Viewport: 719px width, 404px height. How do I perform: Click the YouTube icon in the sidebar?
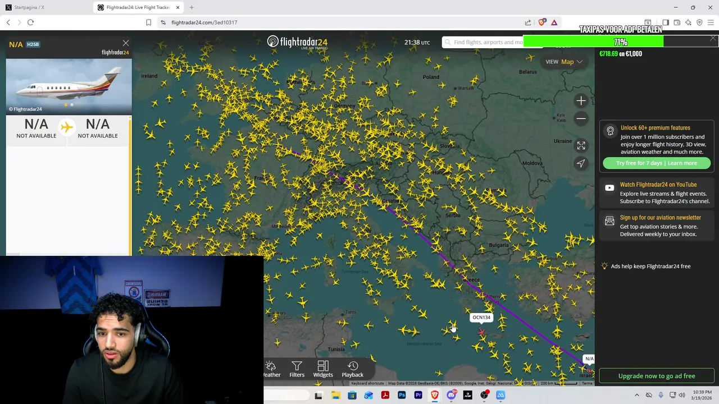click(609, 188)
